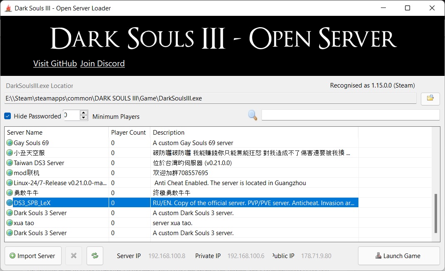This screenshot has width=445, height=271.
Task: Click the server search text field
Action: click(x=351, y=115)
